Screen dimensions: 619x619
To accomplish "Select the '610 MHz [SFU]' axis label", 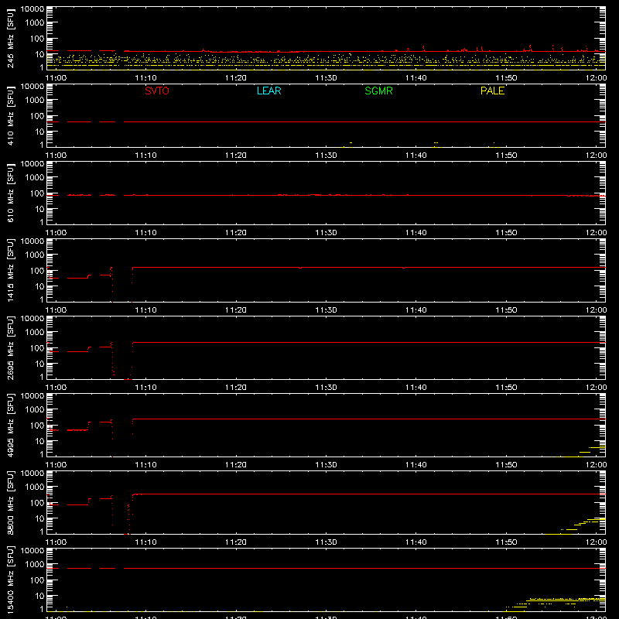I will point(11,193).
